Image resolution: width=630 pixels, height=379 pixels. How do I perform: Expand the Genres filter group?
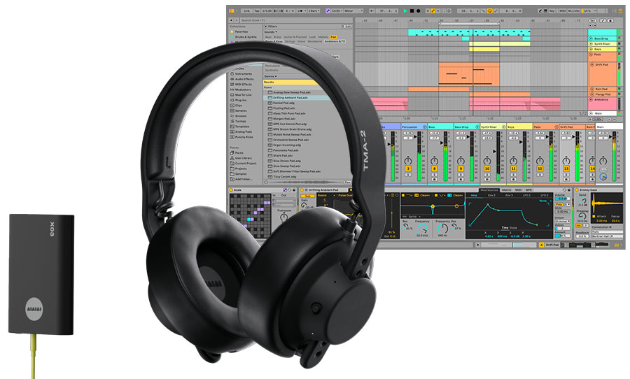pyautogui.click(x=271, y=76)
